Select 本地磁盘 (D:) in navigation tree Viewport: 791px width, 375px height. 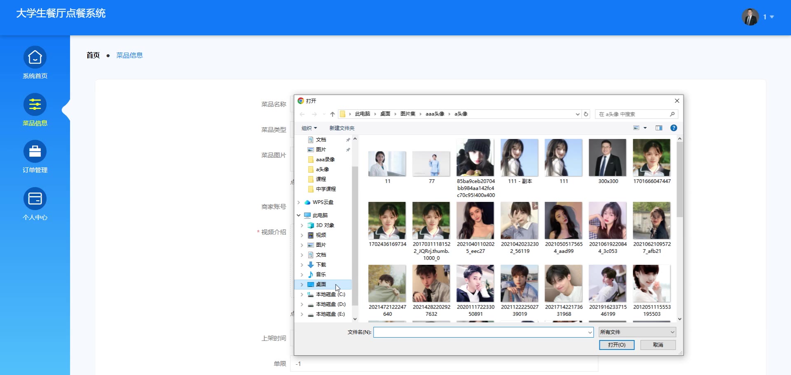pyautogui.click(x=330, y=304)
